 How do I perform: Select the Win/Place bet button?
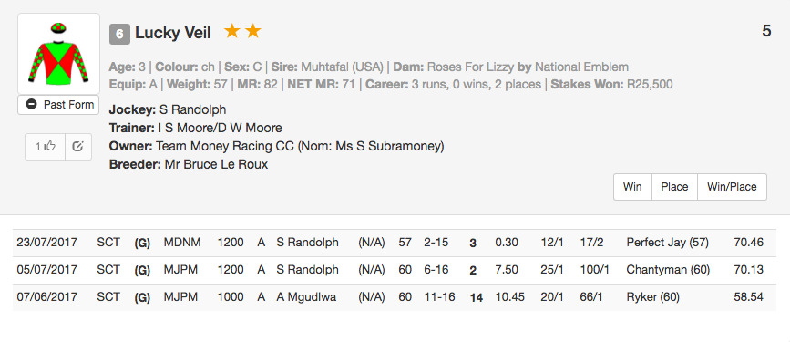[732, 187]
